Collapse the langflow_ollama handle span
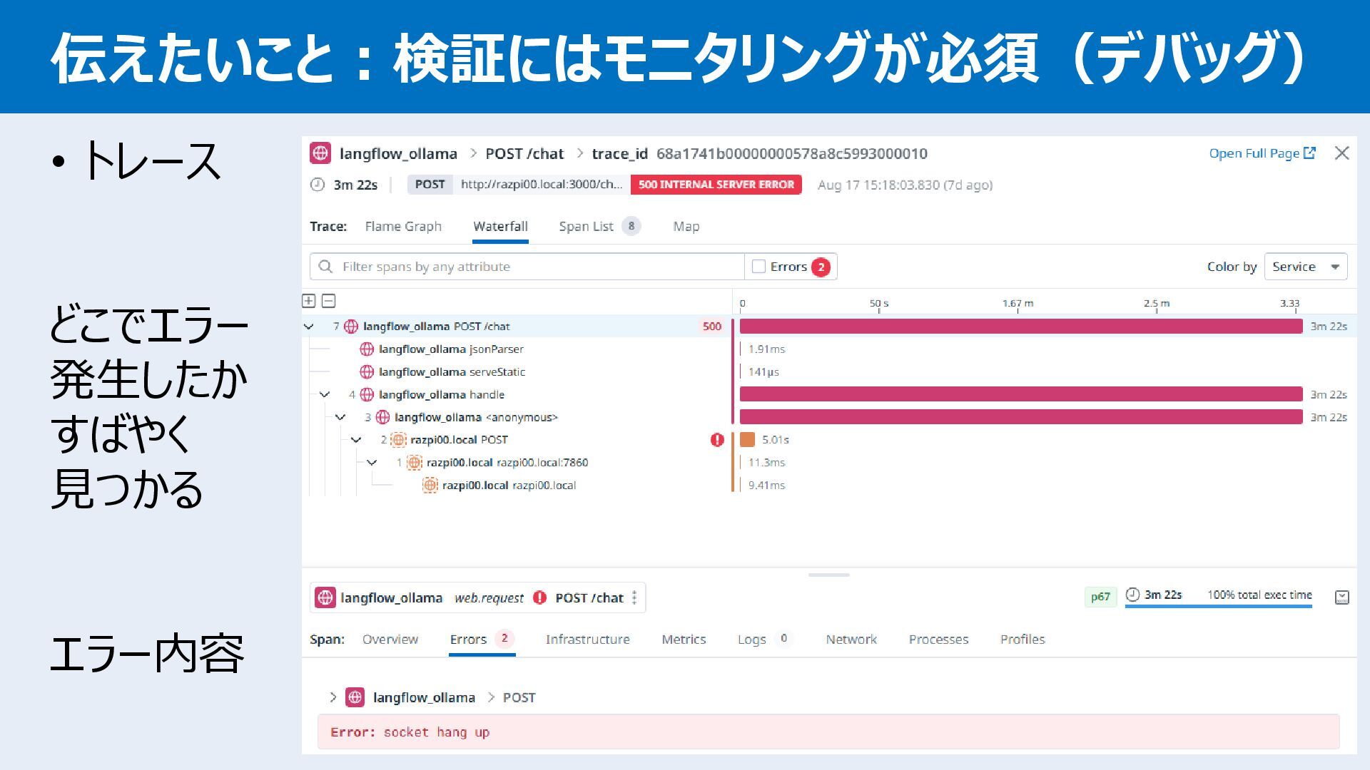The width and height of the screenshot is (1370, 770). click(x=325, y=394)
